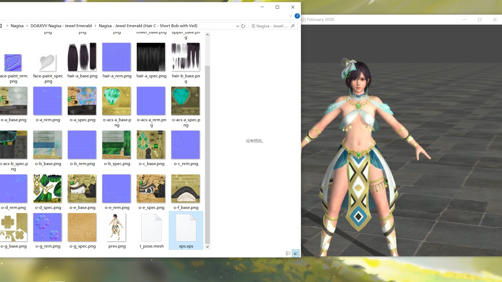
Task: Select the t_pose.mesh file icon
Action: tap(151, 228)
